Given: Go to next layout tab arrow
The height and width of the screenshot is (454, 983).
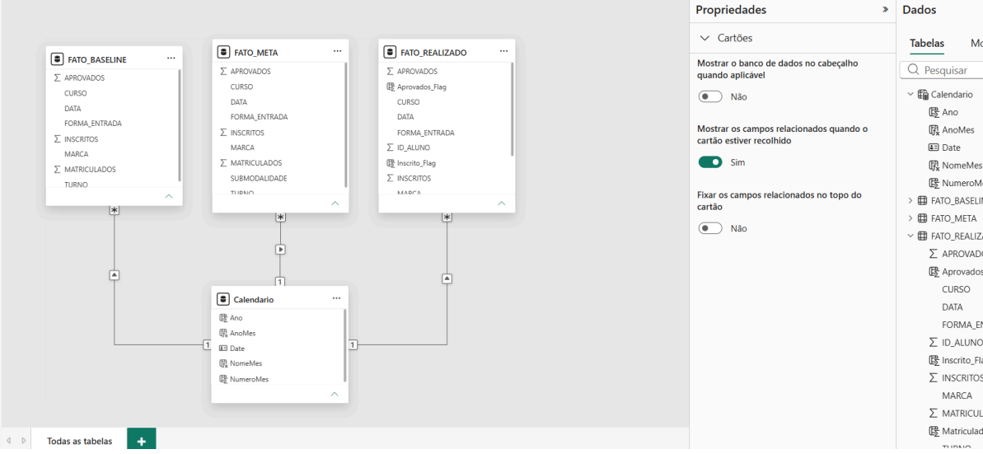Looking at the screenshot, I should pyautogui.click(x=24, y=441).
